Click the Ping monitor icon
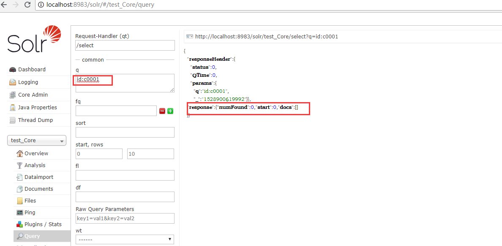The height and width of the screenshot is (246, 502). click(x=20, y=213)
